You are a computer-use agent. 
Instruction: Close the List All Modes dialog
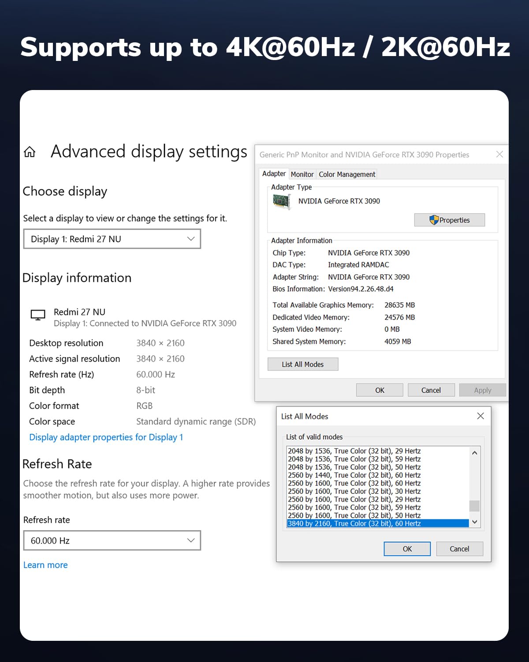(481, 416)
